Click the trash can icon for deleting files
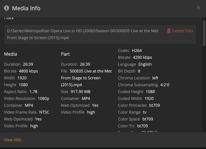This screenshot has width=206, height=149. (x=169, y=31)
